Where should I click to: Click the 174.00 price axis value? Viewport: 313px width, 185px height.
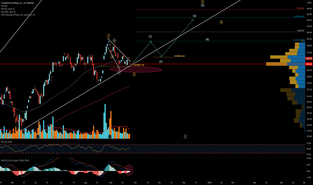[x=309, y=137]
